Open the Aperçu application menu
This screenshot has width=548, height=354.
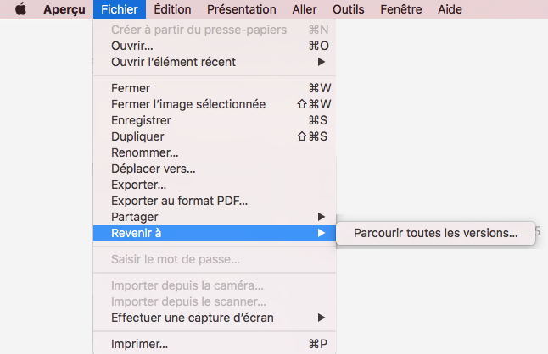pos(64,9)
